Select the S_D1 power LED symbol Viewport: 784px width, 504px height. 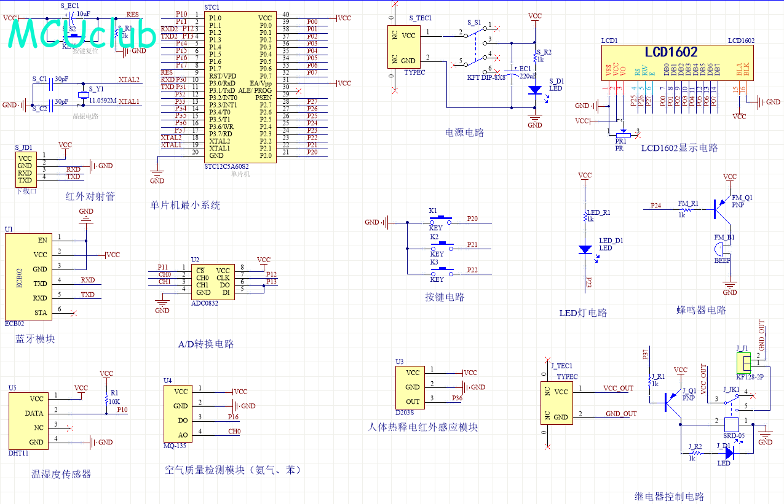(x=535, y=90)
